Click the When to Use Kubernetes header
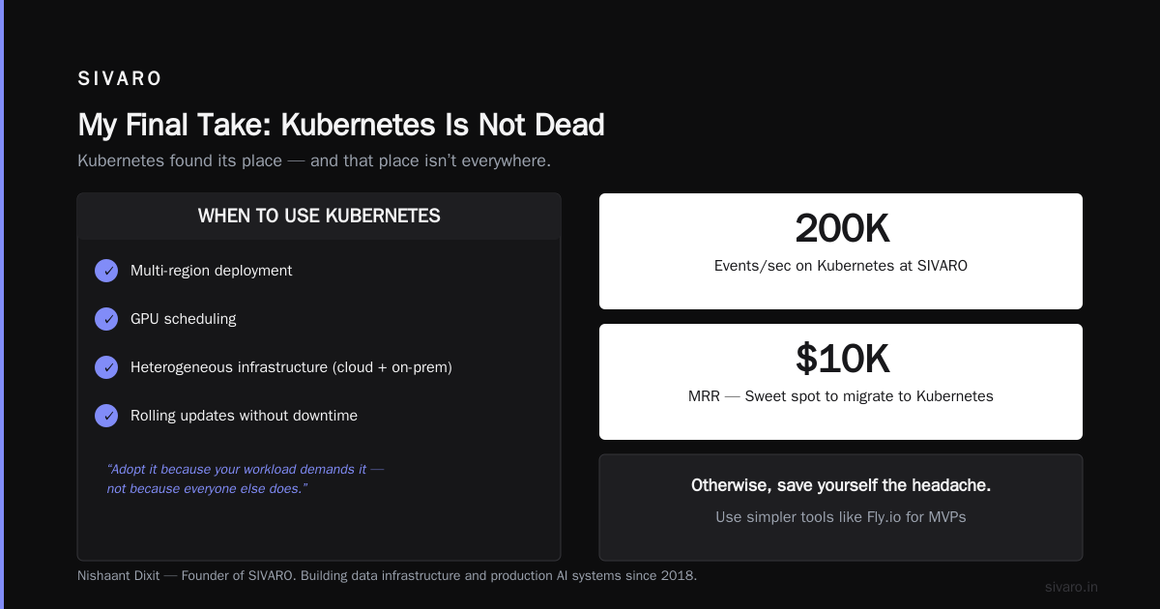Screen dimensions: 1160x609 click(x=319, y=217)
